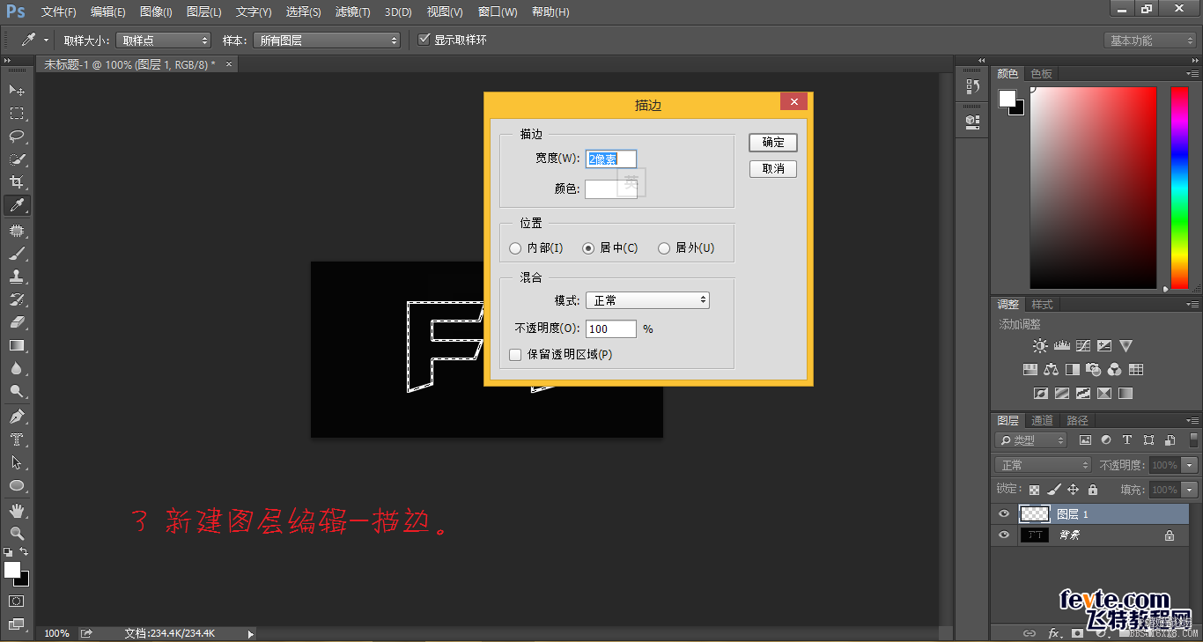Viewport: 1203px width, 642px height.
Task: Select the Clone Stamp tool
Action: click(16, 277)
